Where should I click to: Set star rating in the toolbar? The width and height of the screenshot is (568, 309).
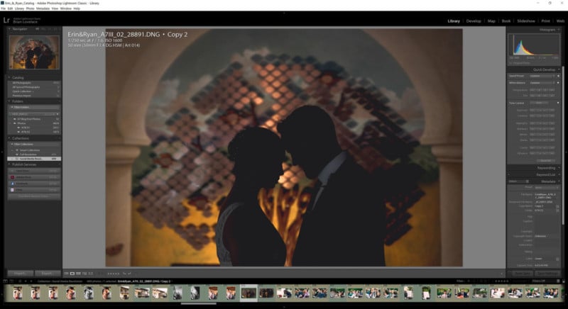click(114, 274)
